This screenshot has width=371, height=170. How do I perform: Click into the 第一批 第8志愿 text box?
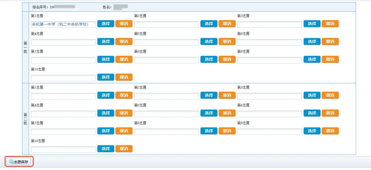tap(166, 60)
